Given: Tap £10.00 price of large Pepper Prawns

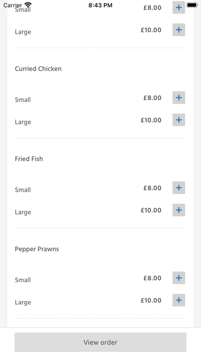Looking at the screenshot, I should coord(151,301).
